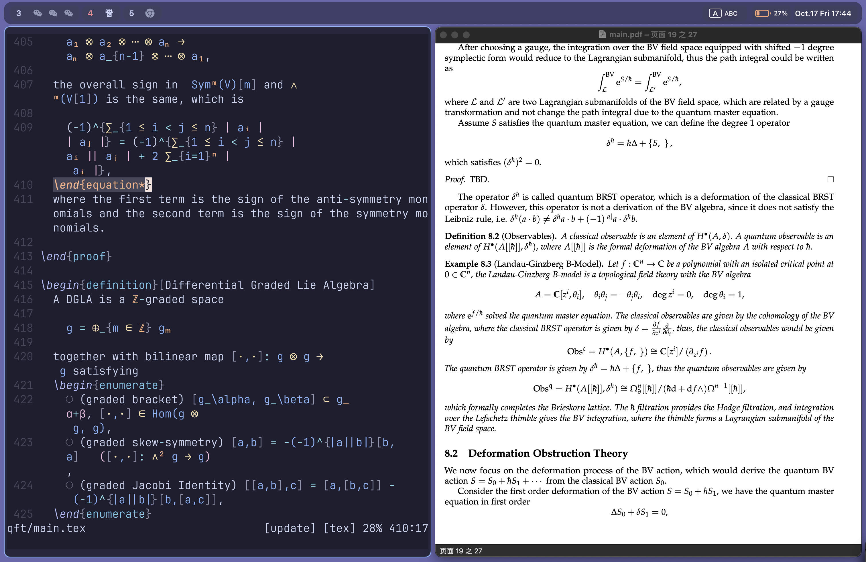Click the graded Jacobi Identity bullet circle
Viewport: 866px width, 562px height.
click(70, 485)
